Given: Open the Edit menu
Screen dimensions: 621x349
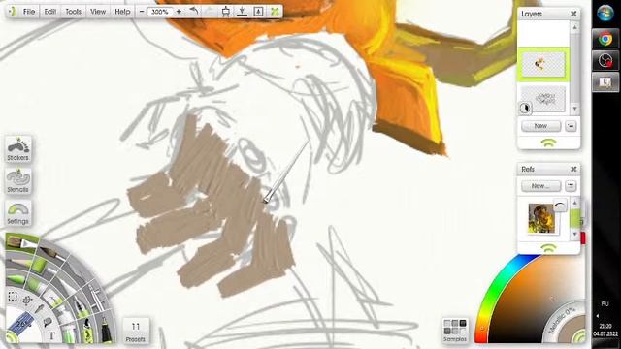Looking at the screenshot, I should pyautogui.click(x=50, y=12).
